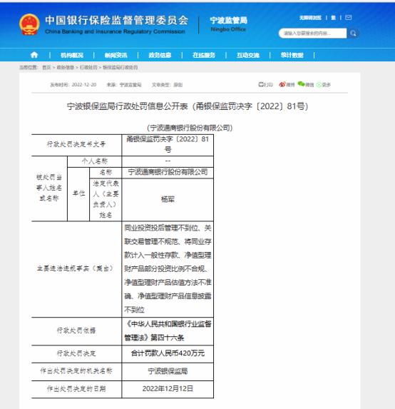
Task: Click the subtitle (宁波通商银行股份有限公司)
Action: point(190,128)
